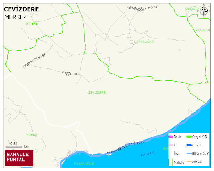Click the İKİTEPE neighborhood label
214x171 pixels.
point(32,23)
